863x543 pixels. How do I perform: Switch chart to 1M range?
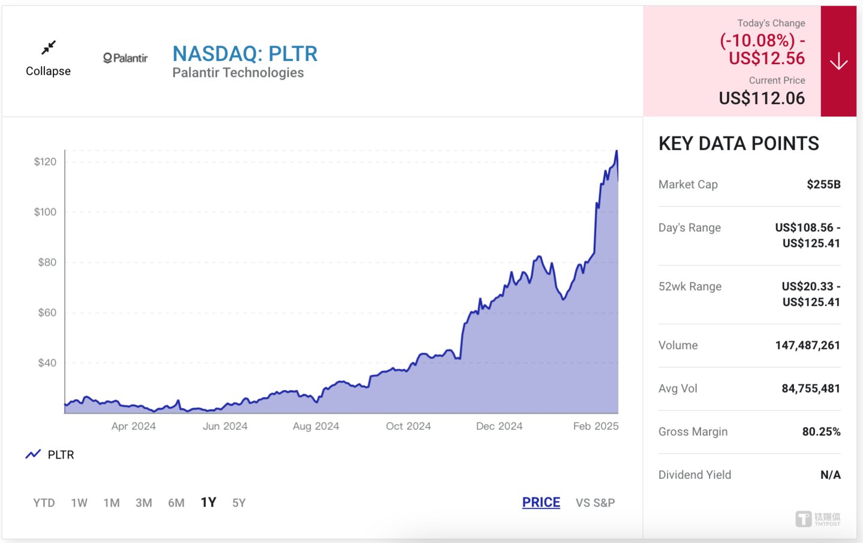point(112,503)
